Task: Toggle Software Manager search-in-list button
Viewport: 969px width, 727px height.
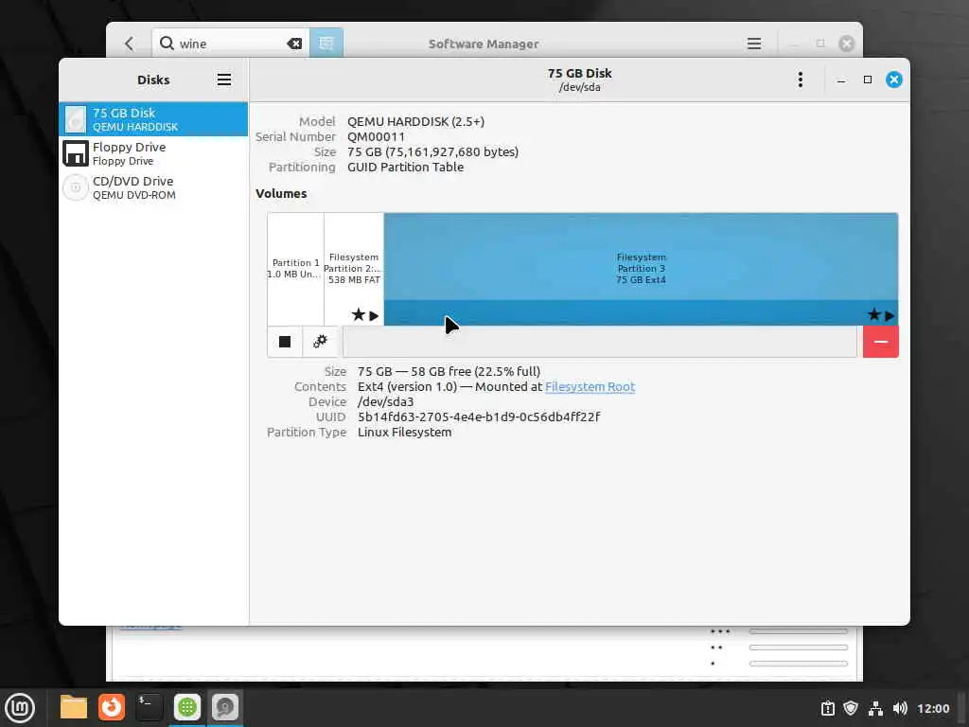Action: (326, 44)
